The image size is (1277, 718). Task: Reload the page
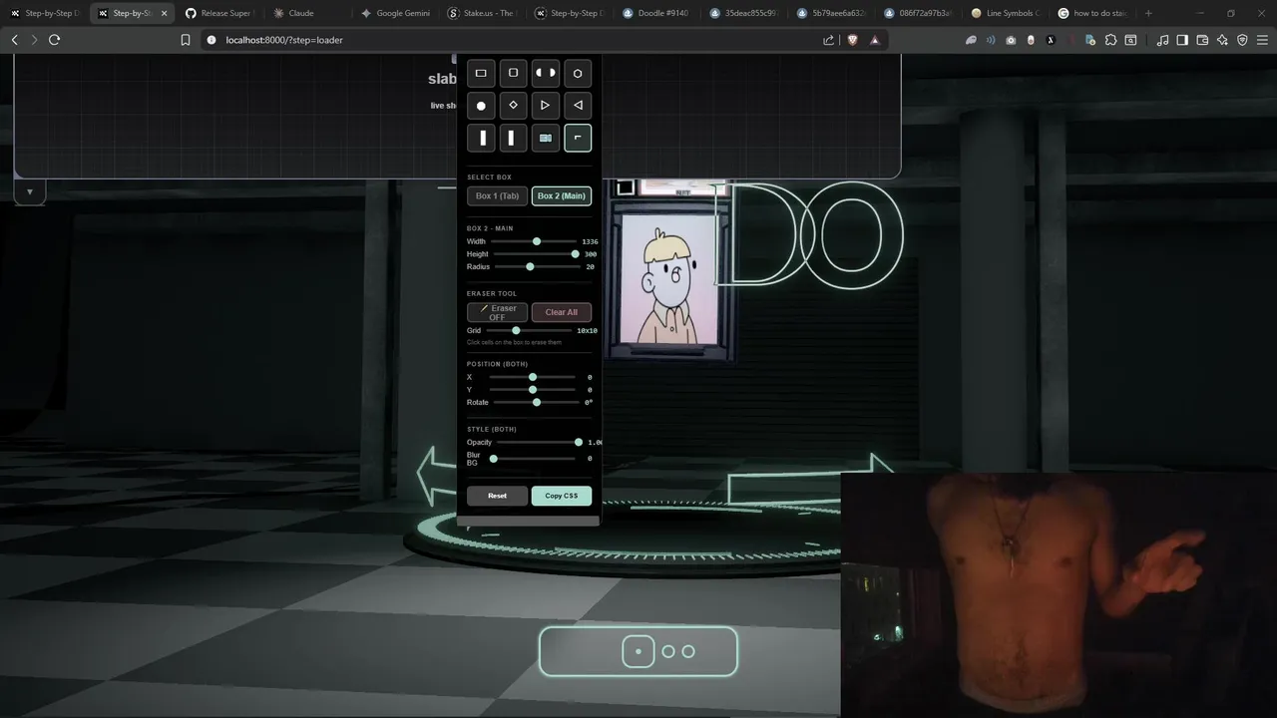(x=54, y=40)
